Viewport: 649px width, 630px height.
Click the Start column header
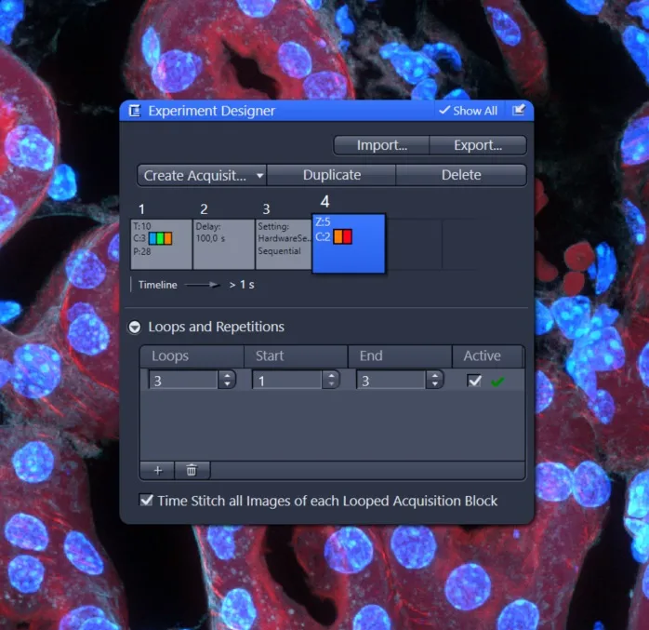point(296,356)
